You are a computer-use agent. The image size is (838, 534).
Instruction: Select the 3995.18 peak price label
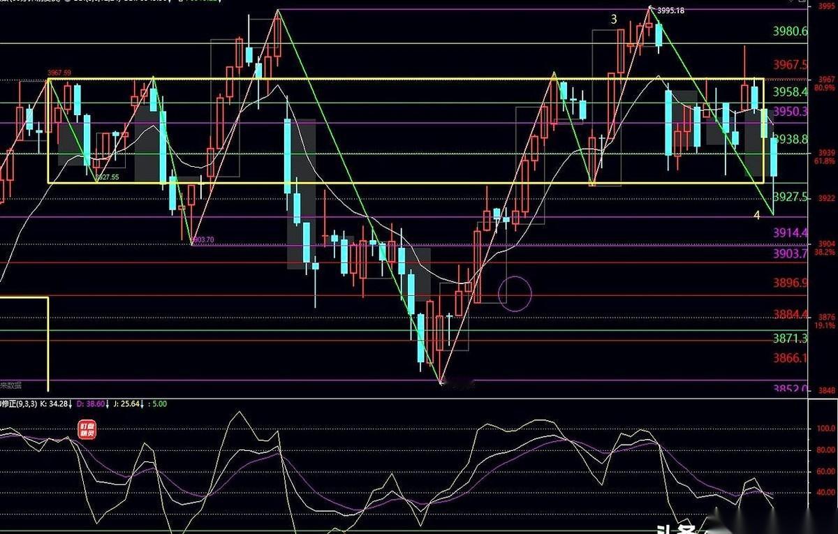[670, 11]
